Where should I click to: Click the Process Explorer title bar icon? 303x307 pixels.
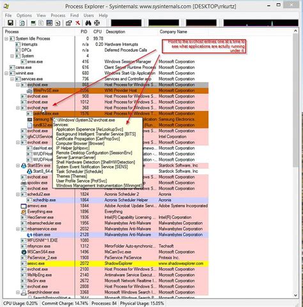6,6
